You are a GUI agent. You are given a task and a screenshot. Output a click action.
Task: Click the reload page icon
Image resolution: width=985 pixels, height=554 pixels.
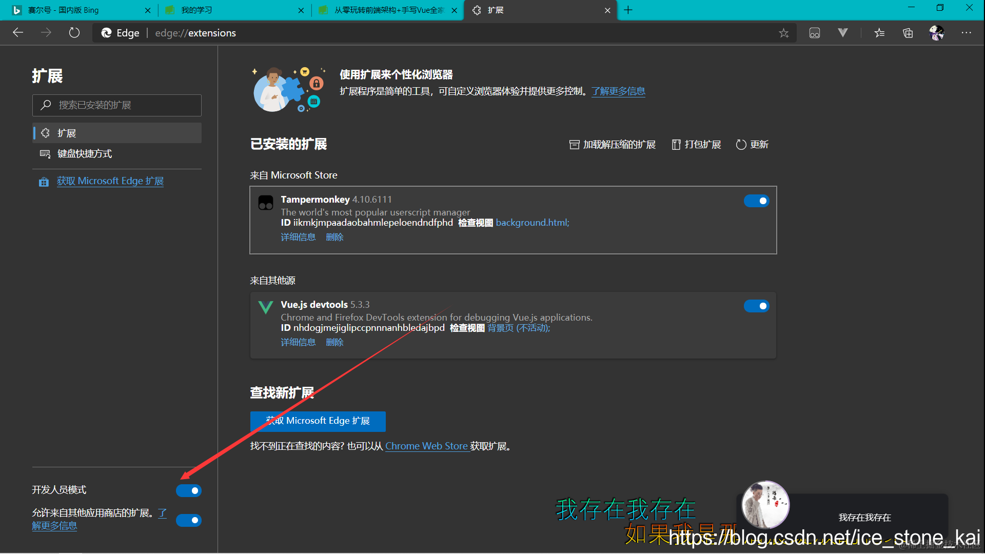(x=74, y=32)
